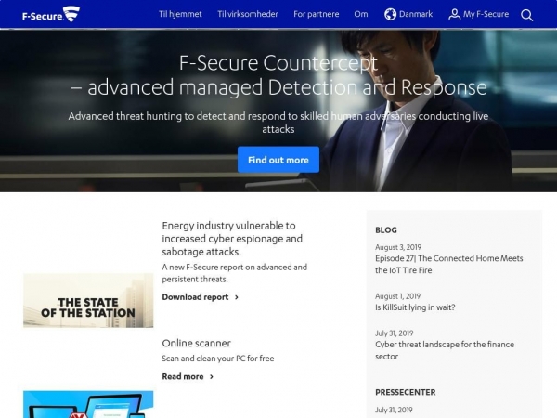The height and width of the screenshot is (418, 557).
Task: Click The State of the Station thumbnail
Action: pyautogui.click(x=88, y=300)
